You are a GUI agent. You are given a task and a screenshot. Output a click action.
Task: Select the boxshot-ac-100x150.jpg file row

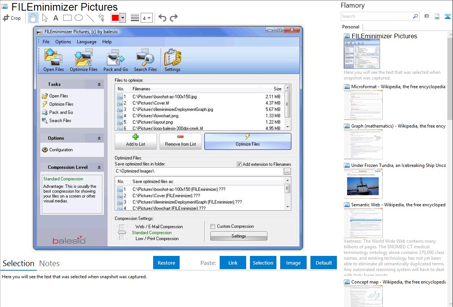(x=200, y=97)
